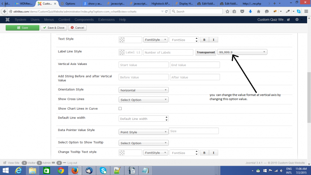311x175 pixels.
Task: Click the Firefox downloads arrow icon
Action: point(250,12)
